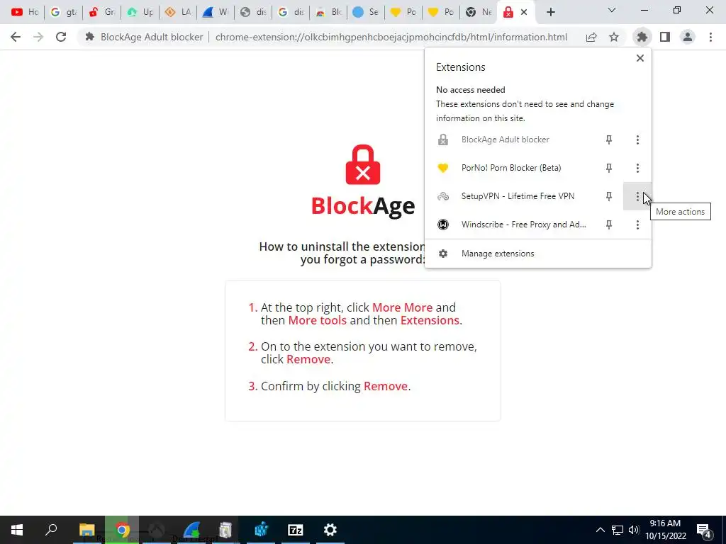The height and width of the screenshot is (544, 726).
Task: Open the Windows Start menu
Action: tap(17, 530)
